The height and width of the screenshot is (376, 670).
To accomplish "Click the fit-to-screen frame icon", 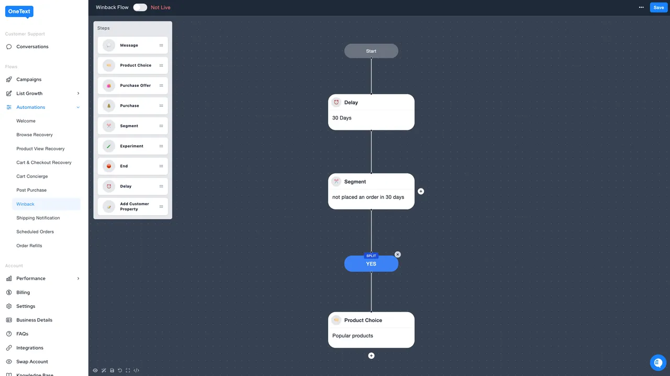I will (128, 370).
